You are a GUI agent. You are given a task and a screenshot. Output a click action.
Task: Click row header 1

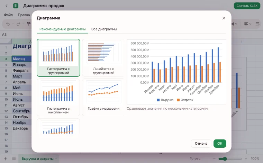point(6,47)
